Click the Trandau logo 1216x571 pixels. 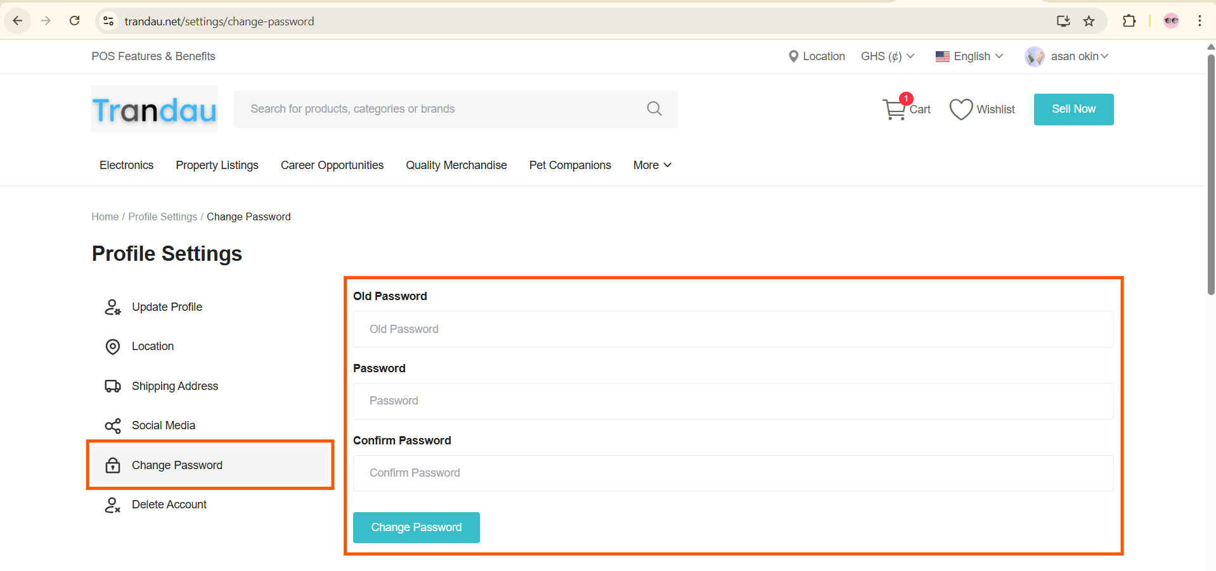click(155, 110)
